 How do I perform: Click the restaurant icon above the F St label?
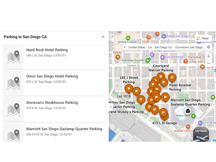tap(157, 34)
